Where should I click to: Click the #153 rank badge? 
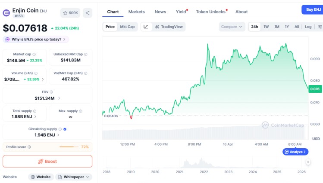pyautogui.click(x=19, y=16)
